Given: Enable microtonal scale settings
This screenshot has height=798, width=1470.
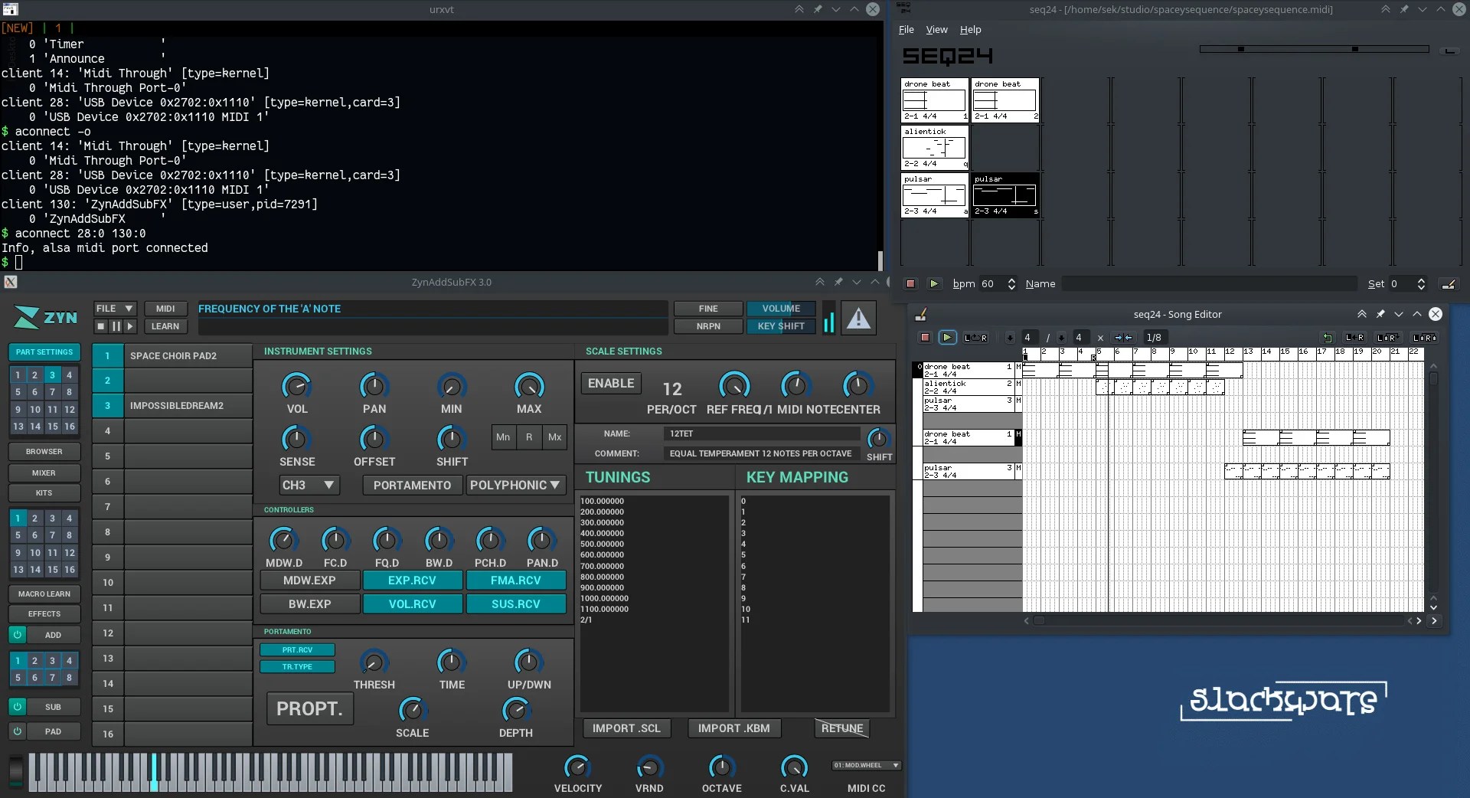Looking at the screenshot, I should click(611, 384).
